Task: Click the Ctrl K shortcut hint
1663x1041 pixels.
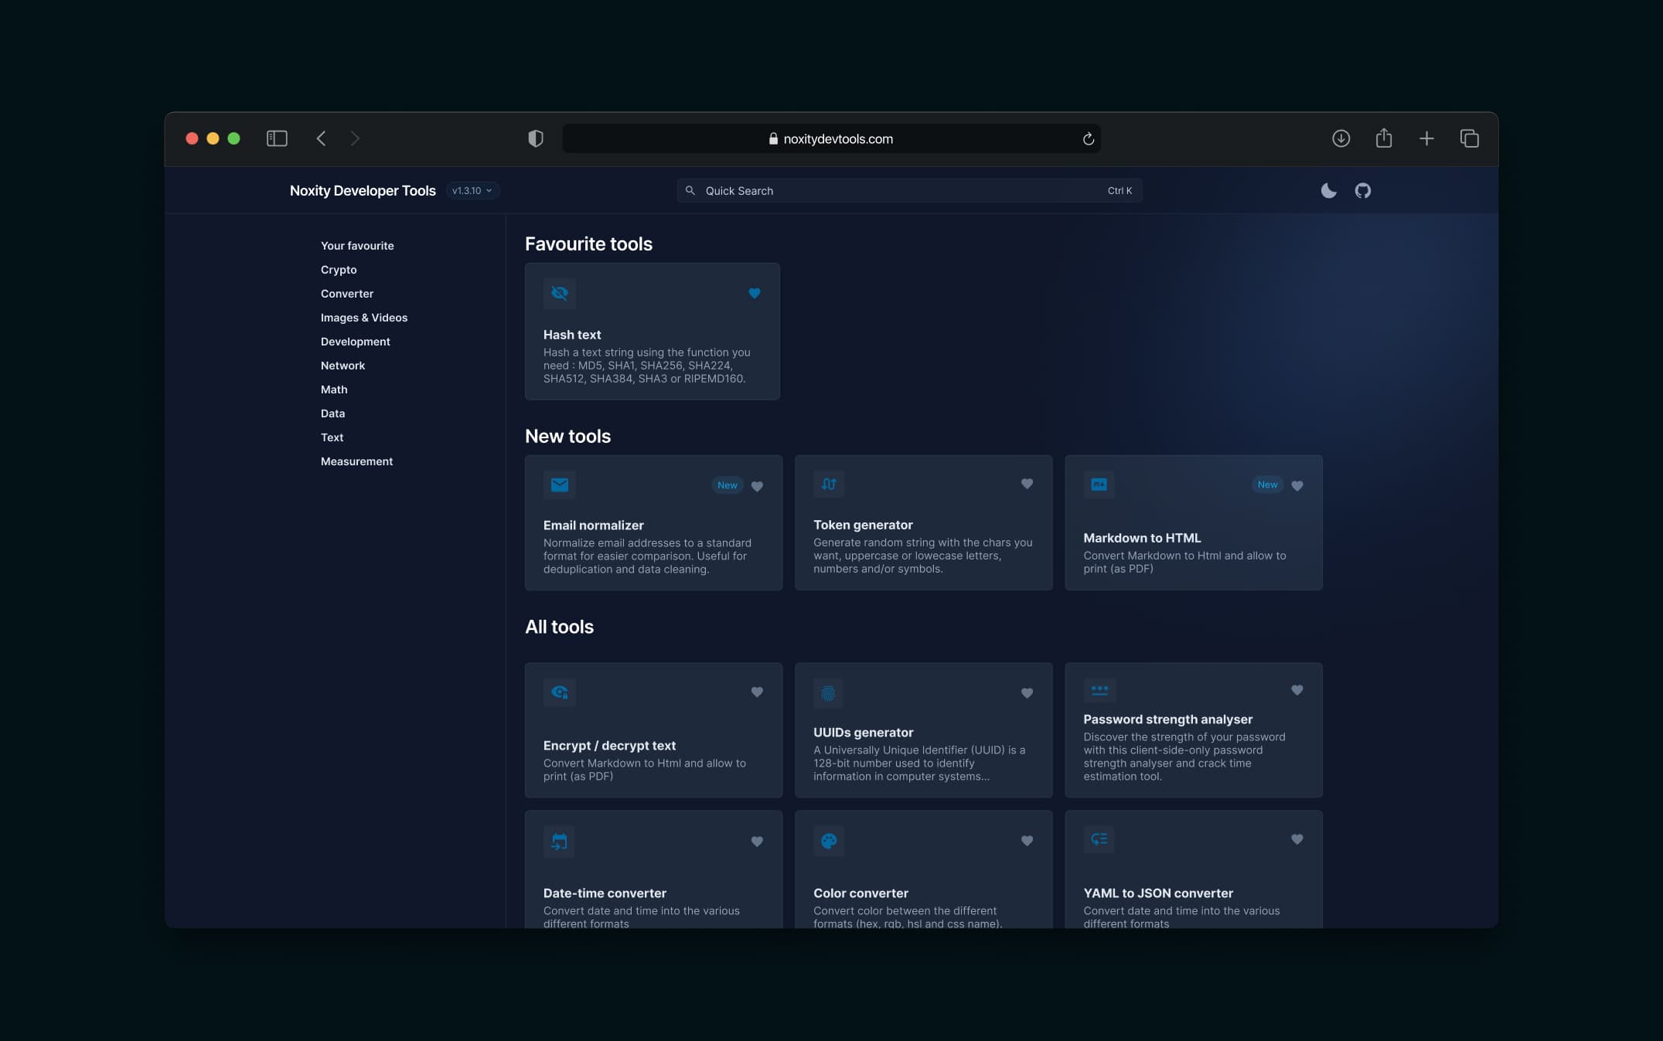Action: pyautogui.click(x=1119, y=190)
